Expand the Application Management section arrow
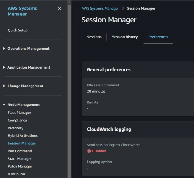Viewport: 194px width, 178px height. (x=4, y=67)
